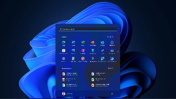This screenshot has height=99, width=176.
Task: Open the Business Overview Excel file
Action: click(70, 85)
